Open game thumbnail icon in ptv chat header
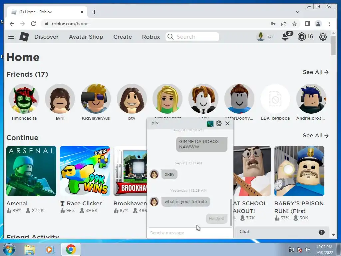This screenshot has width=341, height=256. (x=210, y=123)
